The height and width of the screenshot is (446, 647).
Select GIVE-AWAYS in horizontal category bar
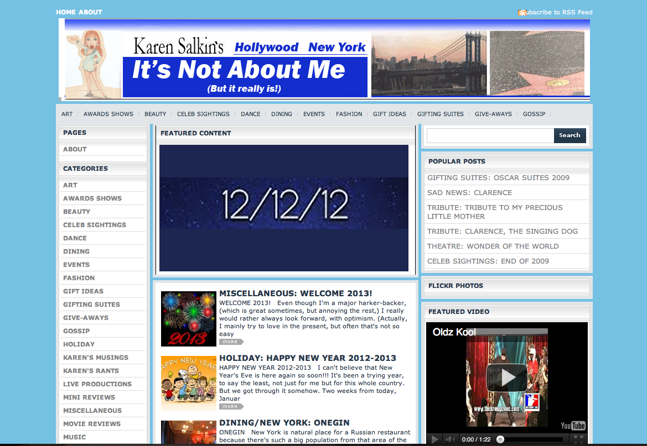(x=493, y=114)
